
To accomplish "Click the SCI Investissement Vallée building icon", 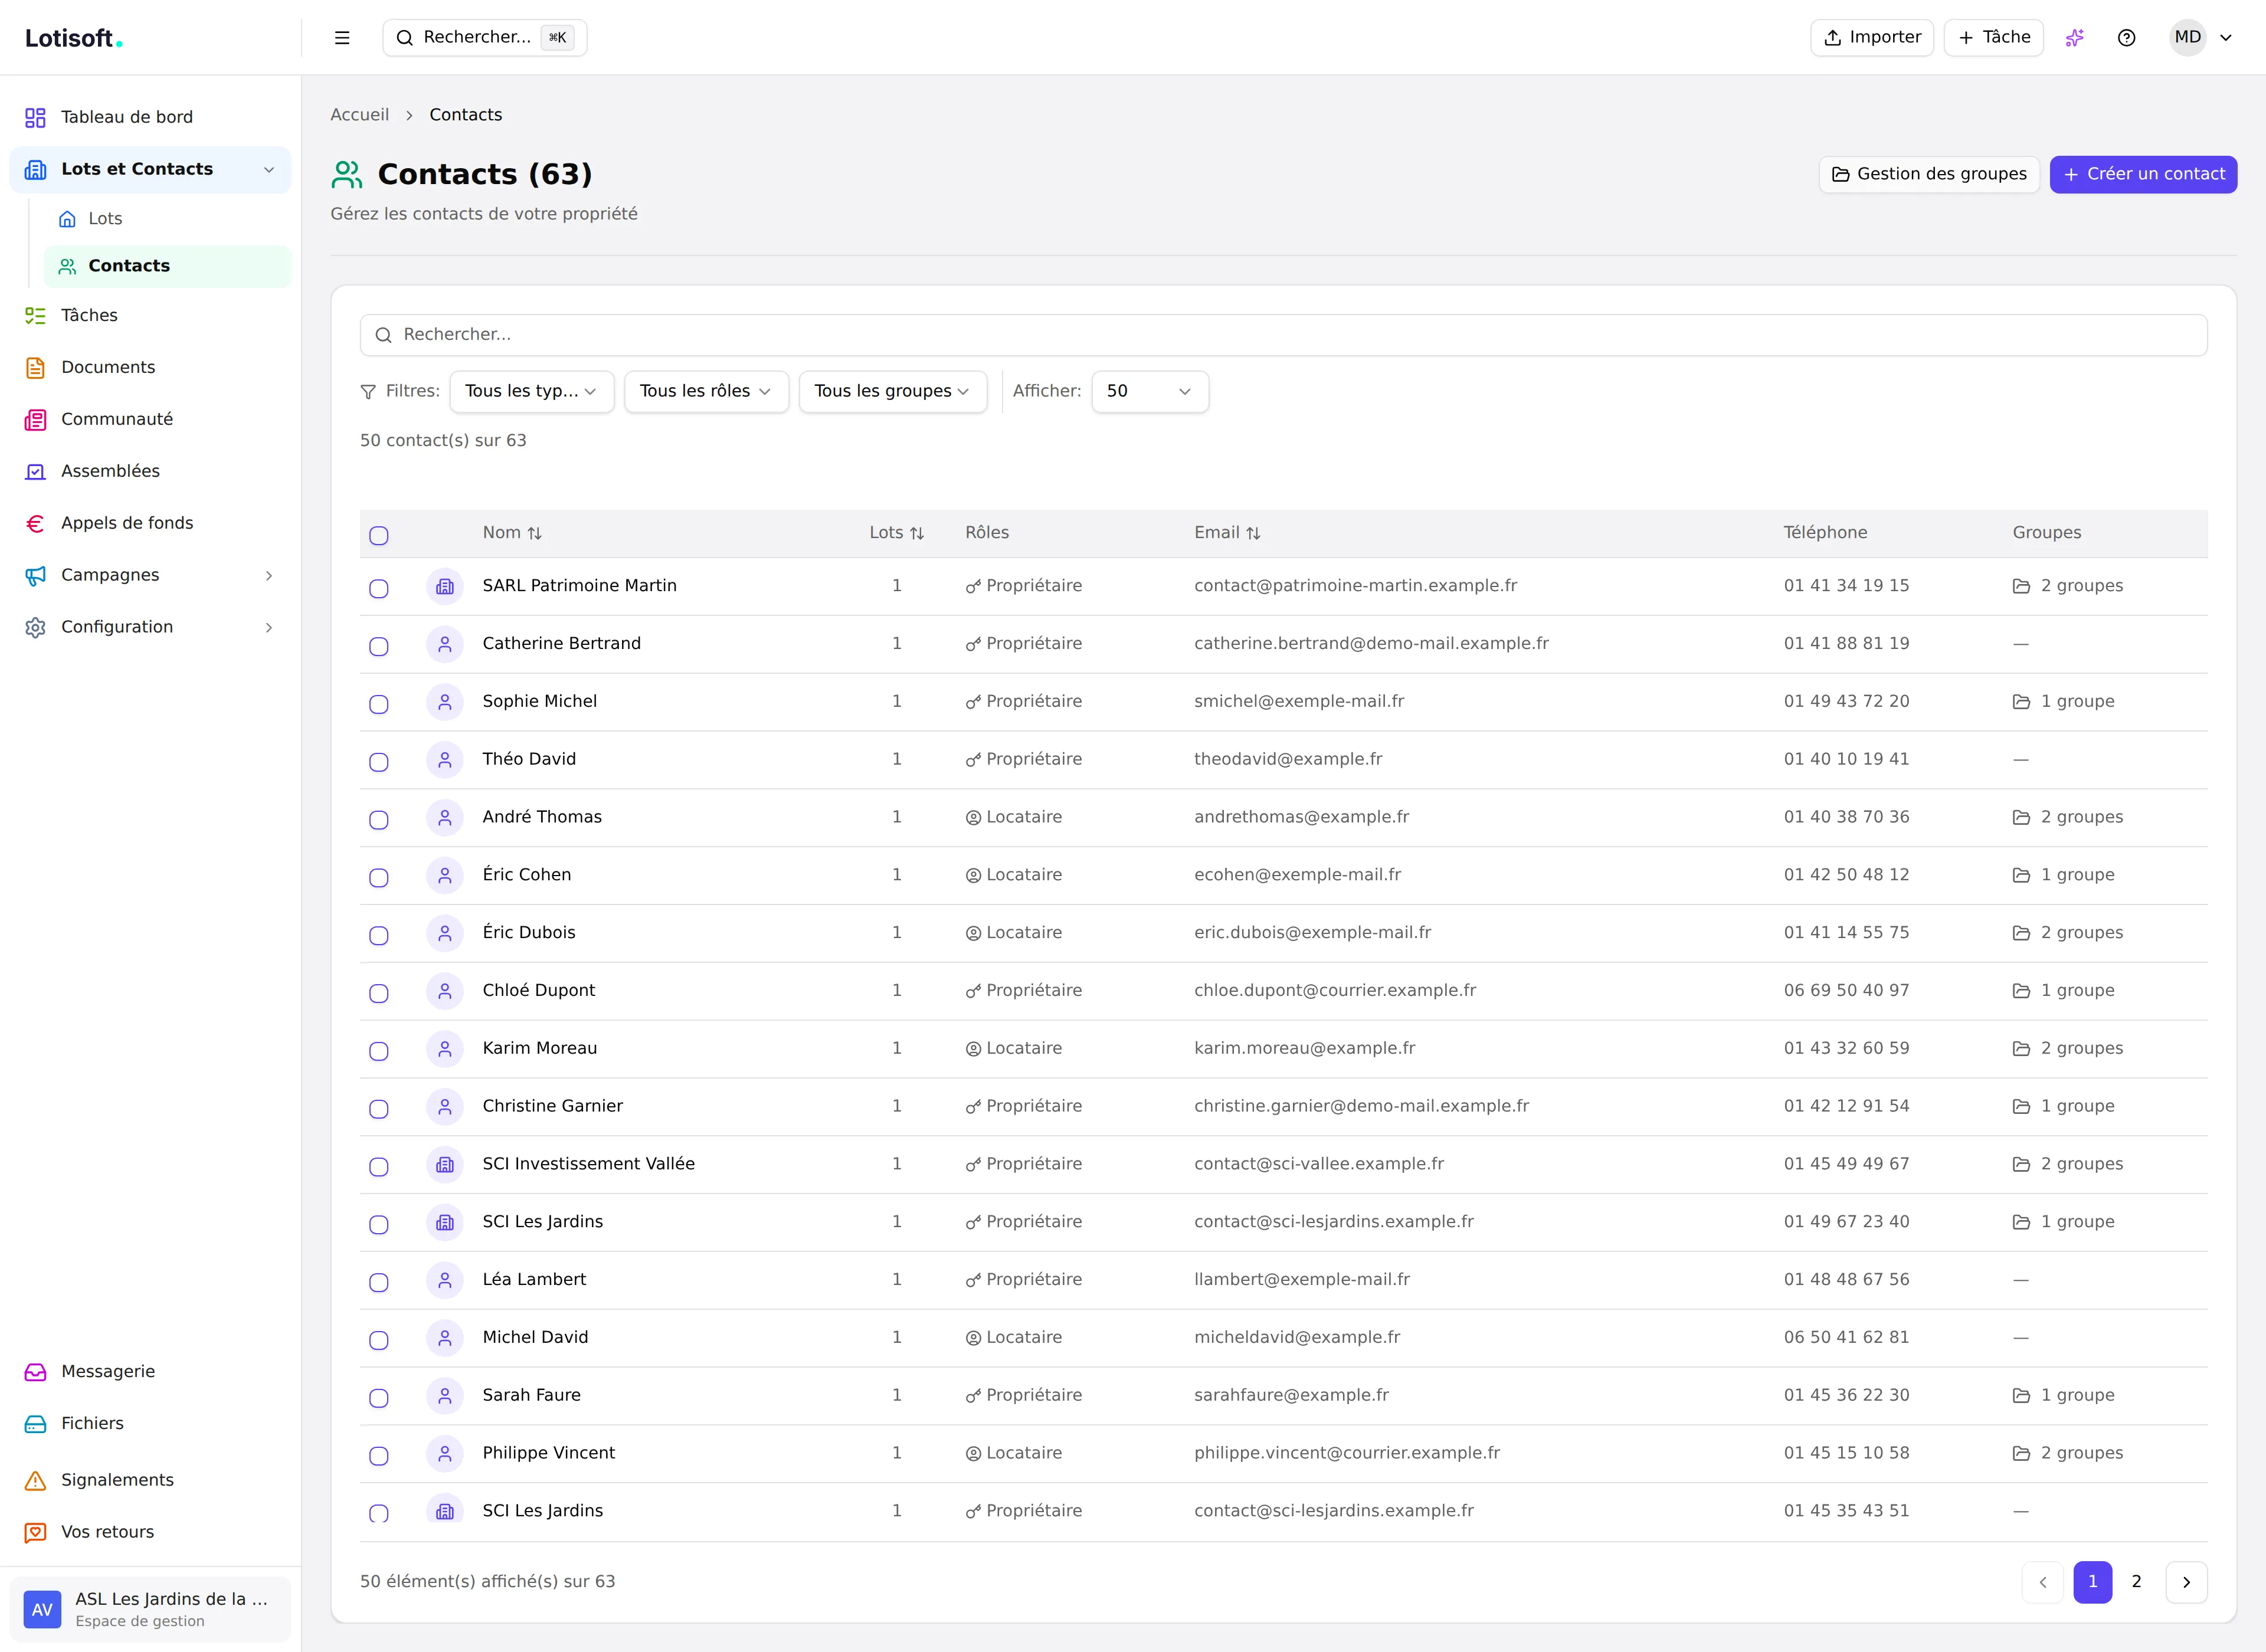I will (445, 1164).
